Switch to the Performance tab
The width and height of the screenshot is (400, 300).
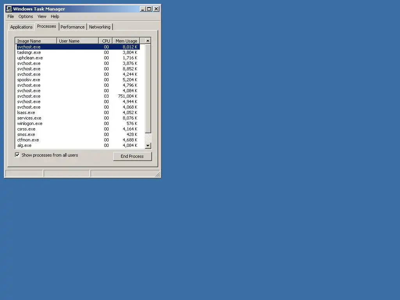pyautogui.click(x=72, y=27)
